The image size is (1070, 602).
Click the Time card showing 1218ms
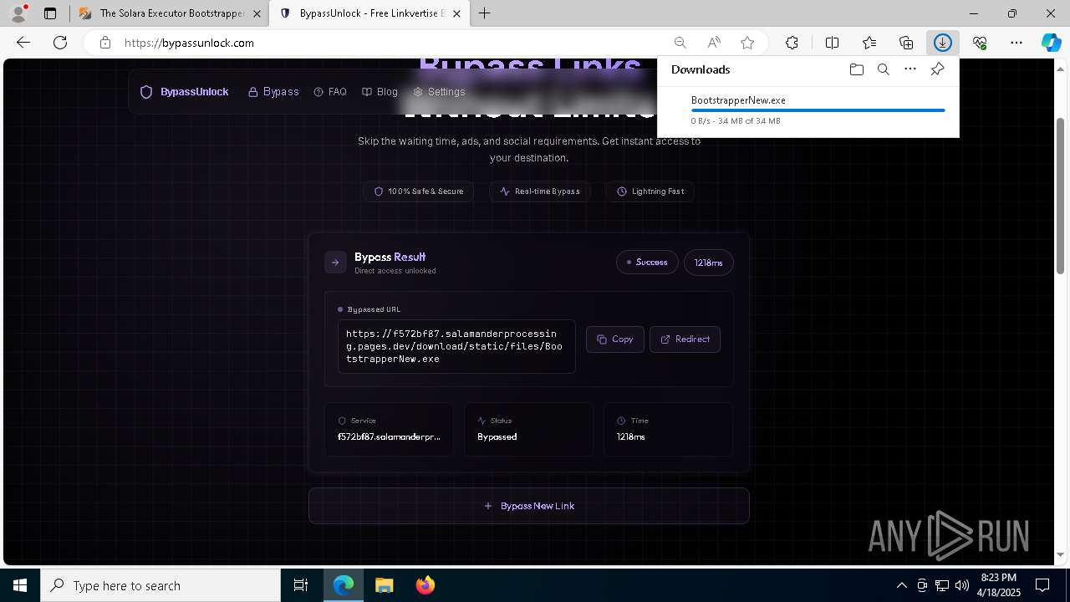click(x=669, y=430)
